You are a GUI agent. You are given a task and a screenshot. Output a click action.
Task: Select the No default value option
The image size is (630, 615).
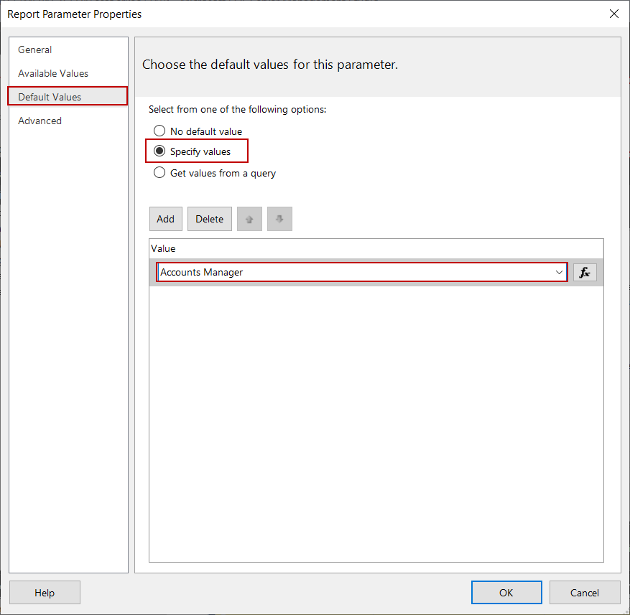pyautogui.click(x=159, y=131)
